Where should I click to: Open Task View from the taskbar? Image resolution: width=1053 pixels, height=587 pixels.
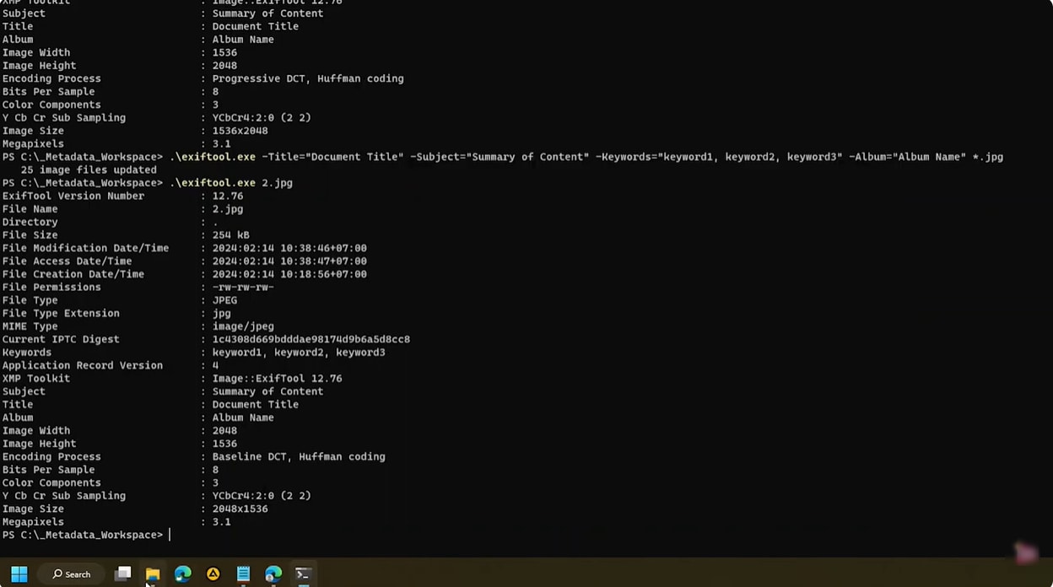pyautogui.click(x=123, y=574)
